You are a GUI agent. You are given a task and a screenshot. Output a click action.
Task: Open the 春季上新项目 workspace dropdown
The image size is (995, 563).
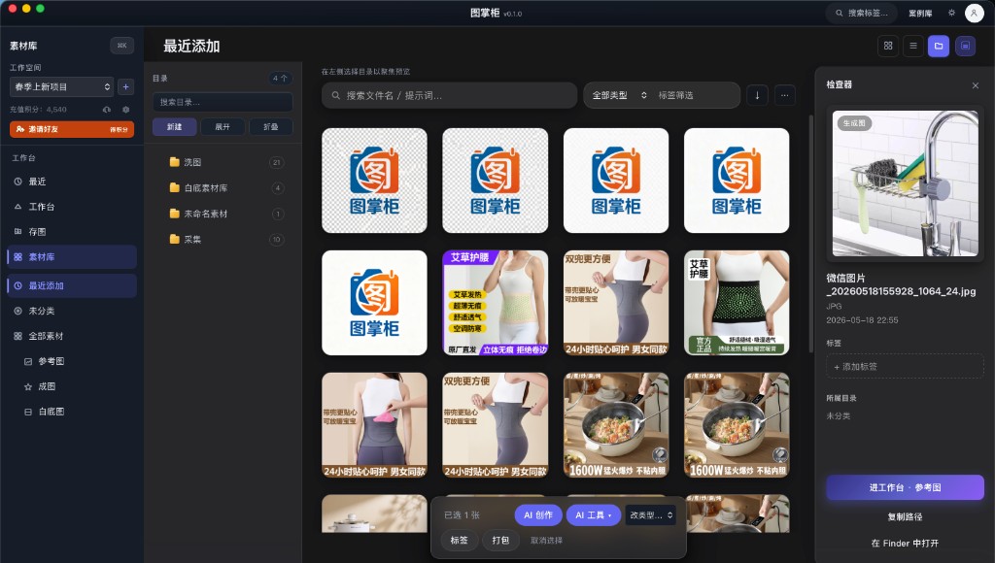(61, 86)
